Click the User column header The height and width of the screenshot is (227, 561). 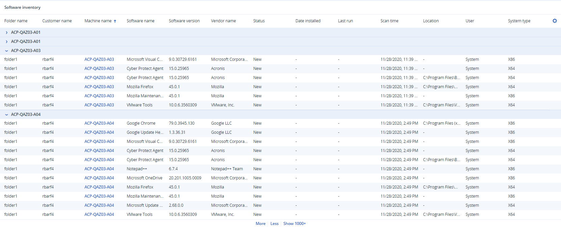[470, 21]
